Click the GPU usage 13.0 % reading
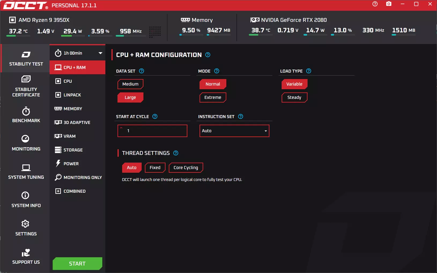 (x=343, y=30)
